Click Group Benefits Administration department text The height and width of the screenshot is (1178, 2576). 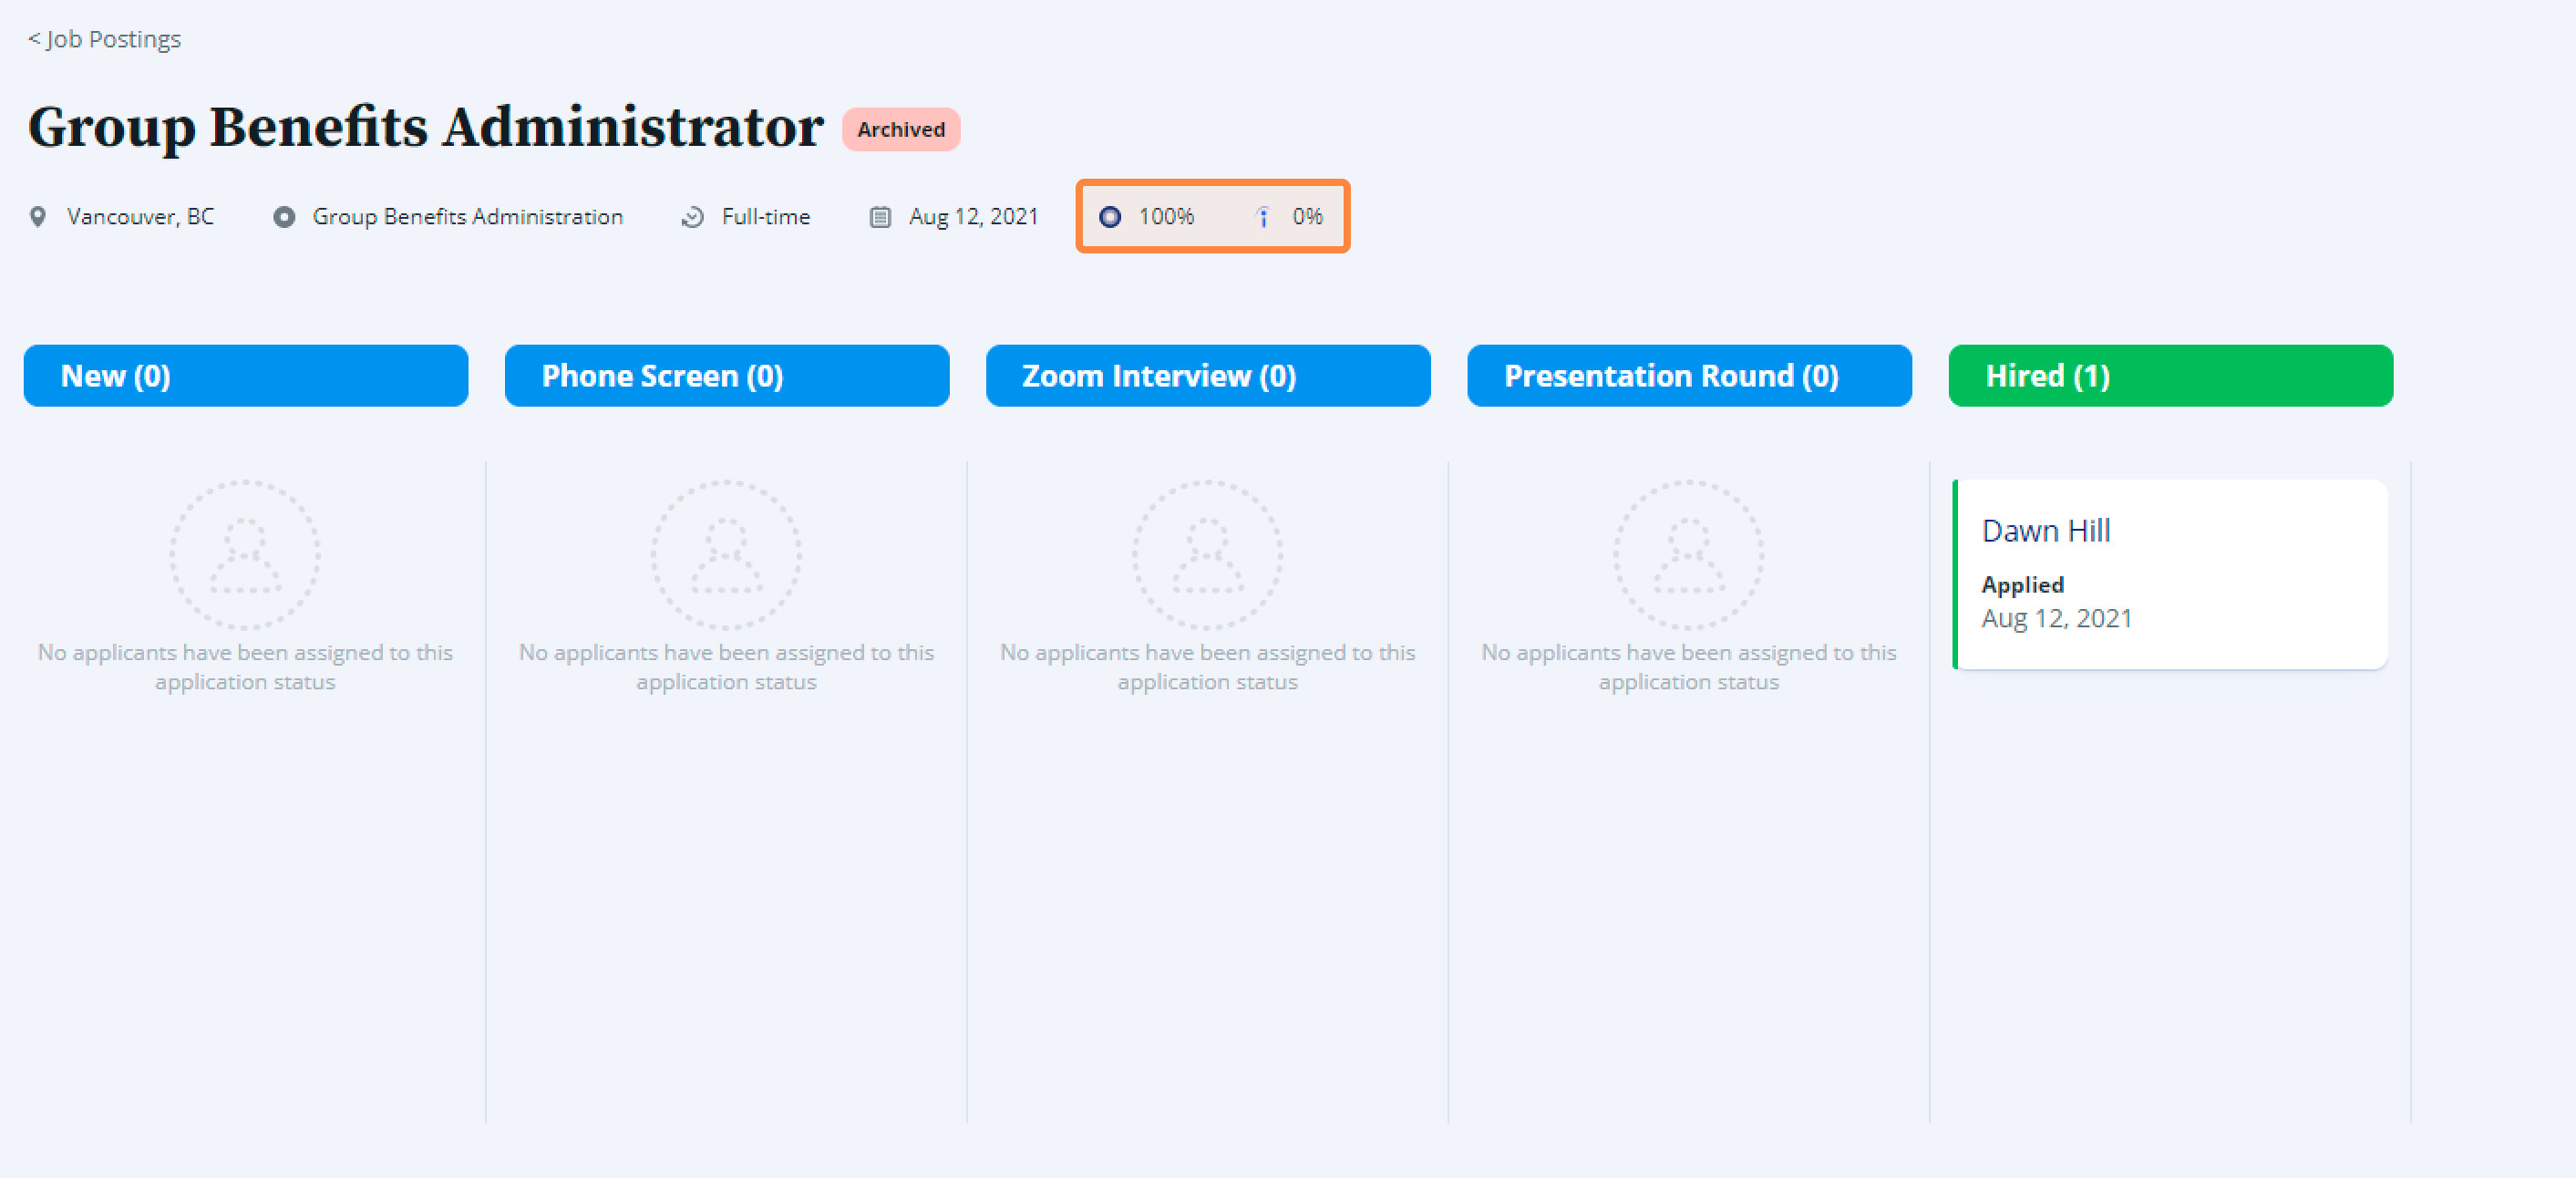pos(467,217)
